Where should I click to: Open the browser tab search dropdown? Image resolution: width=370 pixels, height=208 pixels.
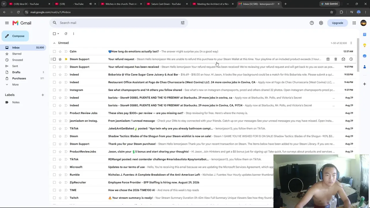(4, 4)
